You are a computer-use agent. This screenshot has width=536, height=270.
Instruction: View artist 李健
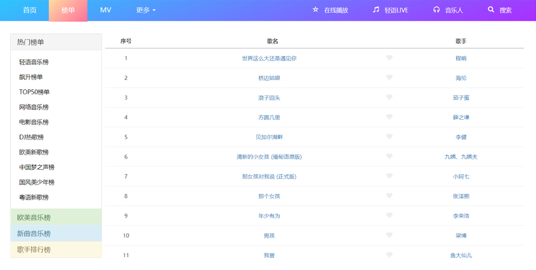tap(461, 137)
